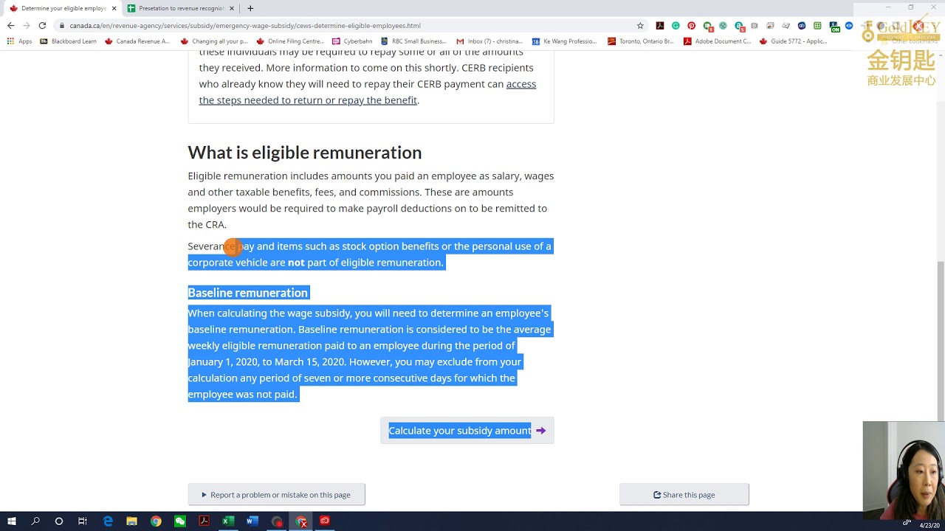Open Windows taskbar search

(x=35, y=521)
